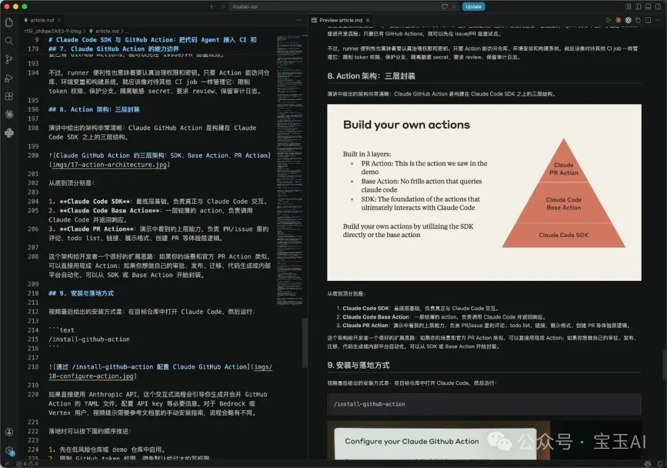This screenshot has width=667, height=468.
Task: Click the orange Claude icon in preview toolbar
Action: click(618, 20)
